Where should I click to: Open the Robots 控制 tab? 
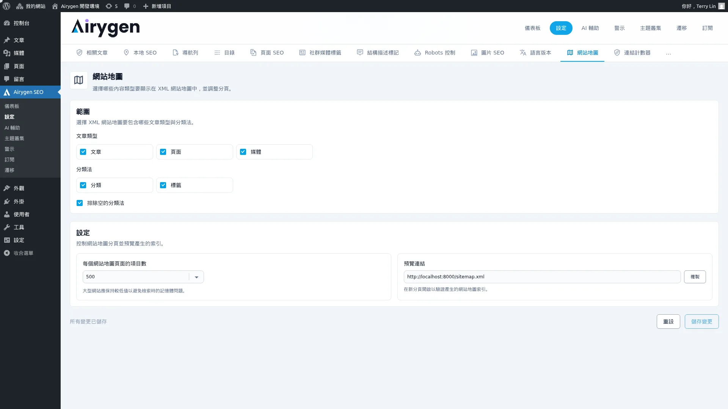435,53
